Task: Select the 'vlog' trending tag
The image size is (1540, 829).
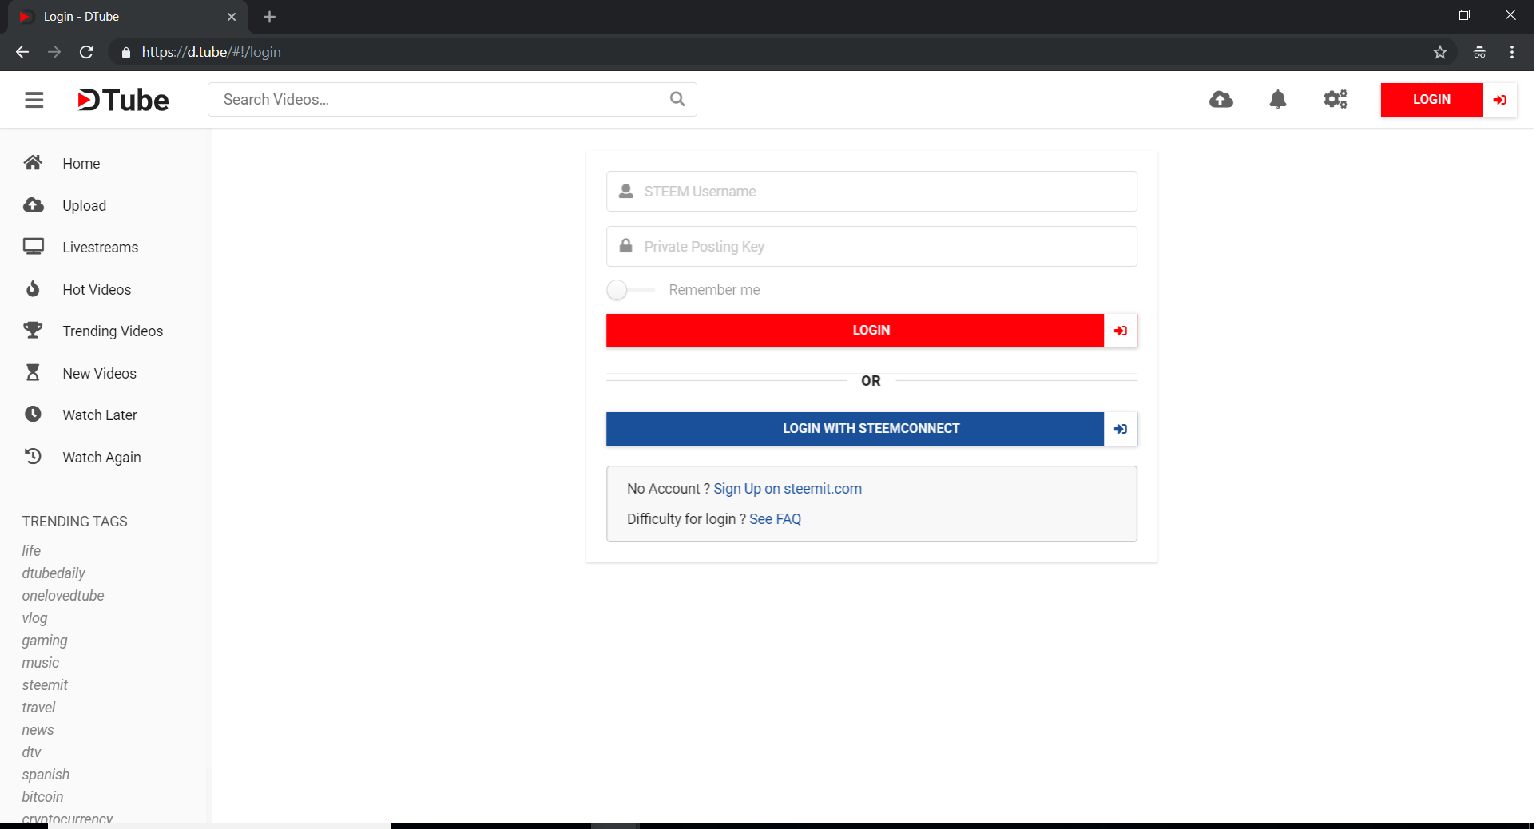Action: point(34,618)
